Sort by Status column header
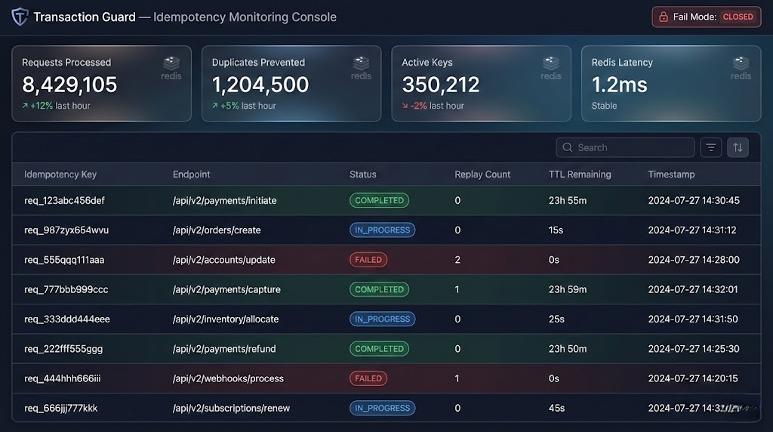773x432 pixels. (363, 174)
